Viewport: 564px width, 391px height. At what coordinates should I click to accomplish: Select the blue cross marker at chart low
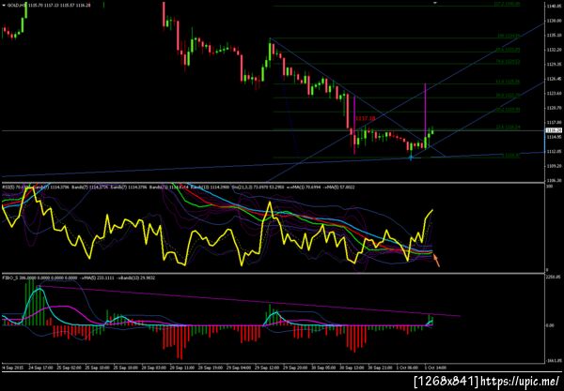(411, 157)
